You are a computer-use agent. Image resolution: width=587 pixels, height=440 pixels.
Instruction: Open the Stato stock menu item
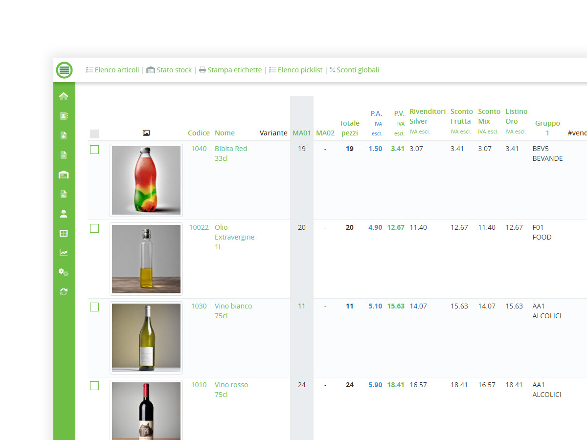point(169,70)
